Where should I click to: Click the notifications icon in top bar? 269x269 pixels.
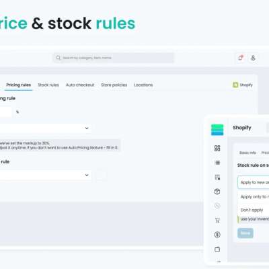[x=241, y=58]
